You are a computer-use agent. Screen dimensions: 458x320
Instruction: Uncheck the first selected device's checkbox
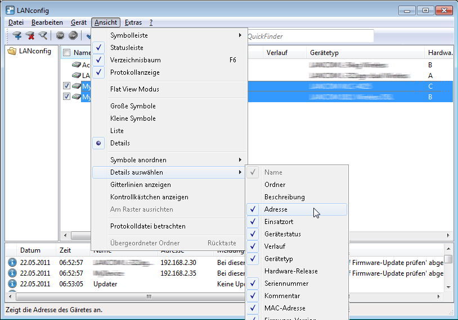click(67, 86)
